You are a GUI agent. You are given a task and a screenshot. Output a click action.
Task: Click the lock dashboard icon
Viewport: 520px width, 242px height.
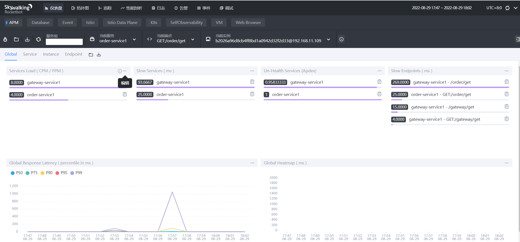pos(5,39)
